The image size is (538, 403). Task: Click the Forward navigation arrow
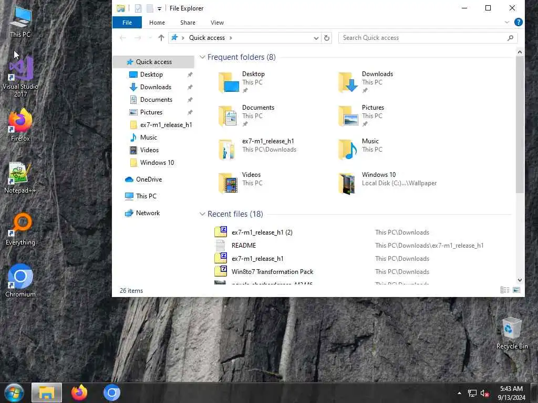(x=138, y=38)
